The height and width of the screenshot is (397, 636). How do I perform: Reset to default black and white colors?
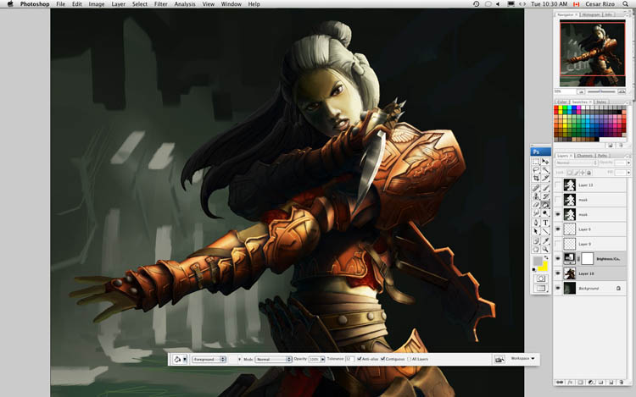(533, 269)
